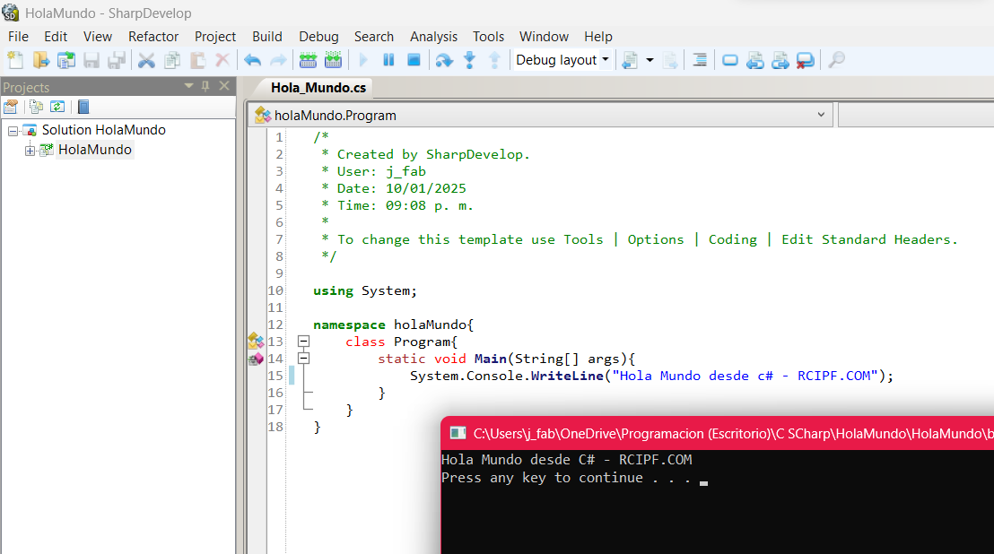Open the holaMundo.Program class dropdown
994x554 pixels.
(820, 115)
